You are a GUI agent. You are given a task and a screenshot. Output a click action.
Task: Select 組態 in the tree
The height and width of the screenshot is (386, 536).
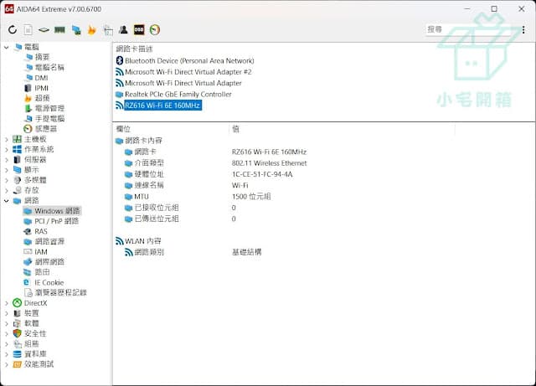(32, 344)
